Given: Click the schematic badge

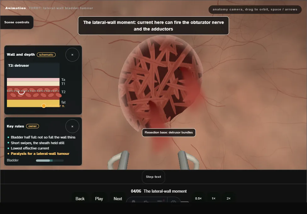Looking at the screenshot, I should 46,55.
